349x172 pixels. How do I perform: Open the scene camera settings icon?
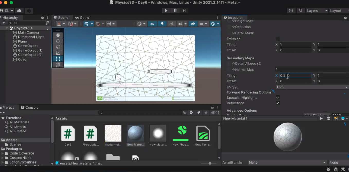tap(201, 24)
